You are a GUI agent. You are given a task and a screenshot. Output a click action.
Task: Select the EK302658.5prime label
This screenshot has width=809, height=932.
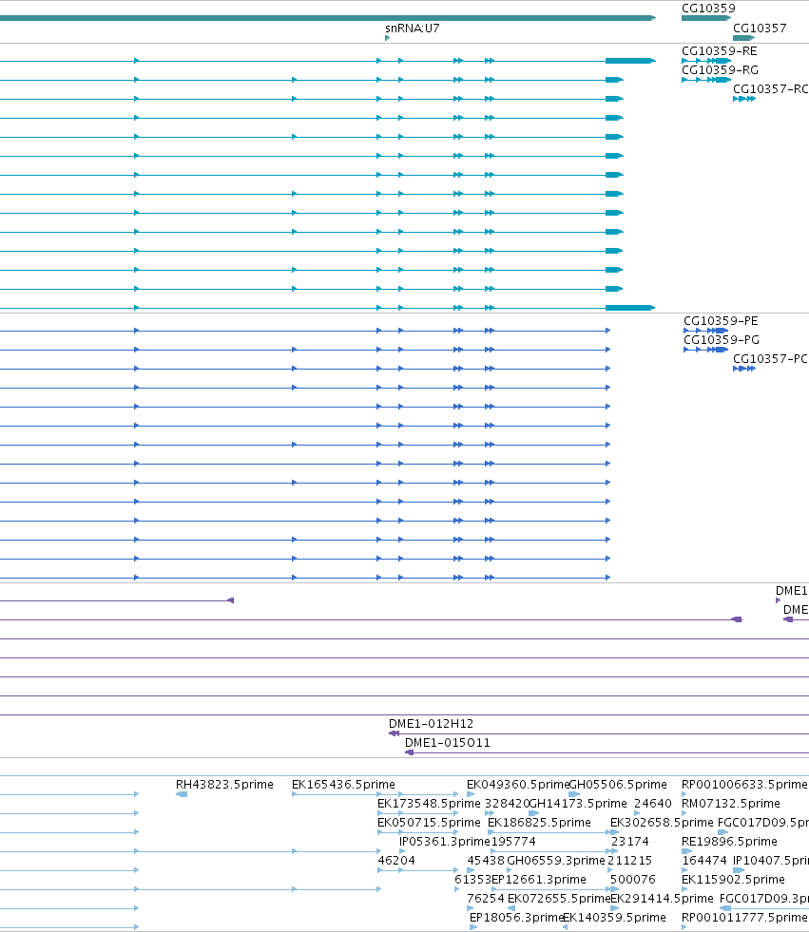tap(662, 823)
